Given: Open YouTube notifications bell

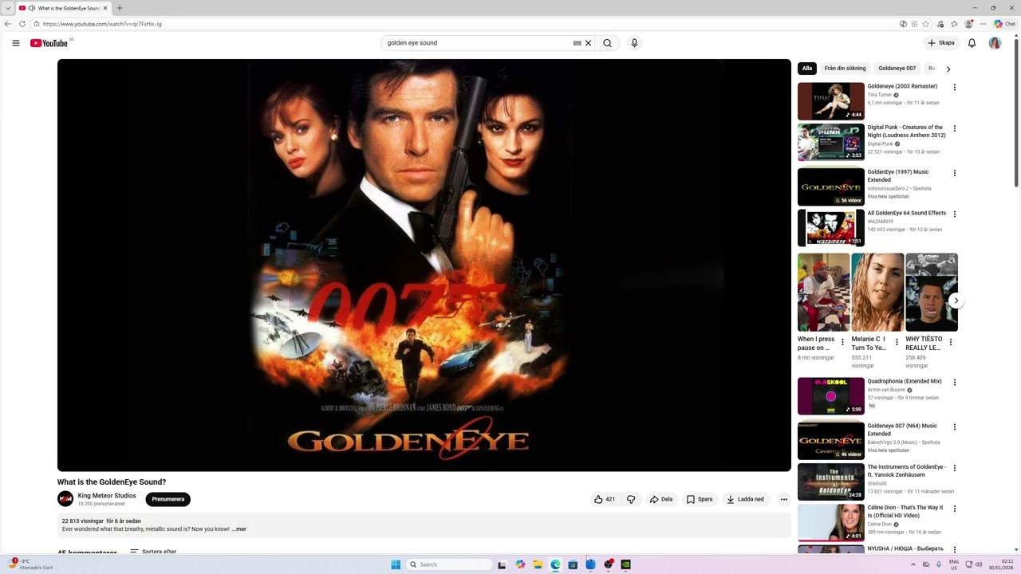Looking at the screenshot, I should click(x=972, y=43).
